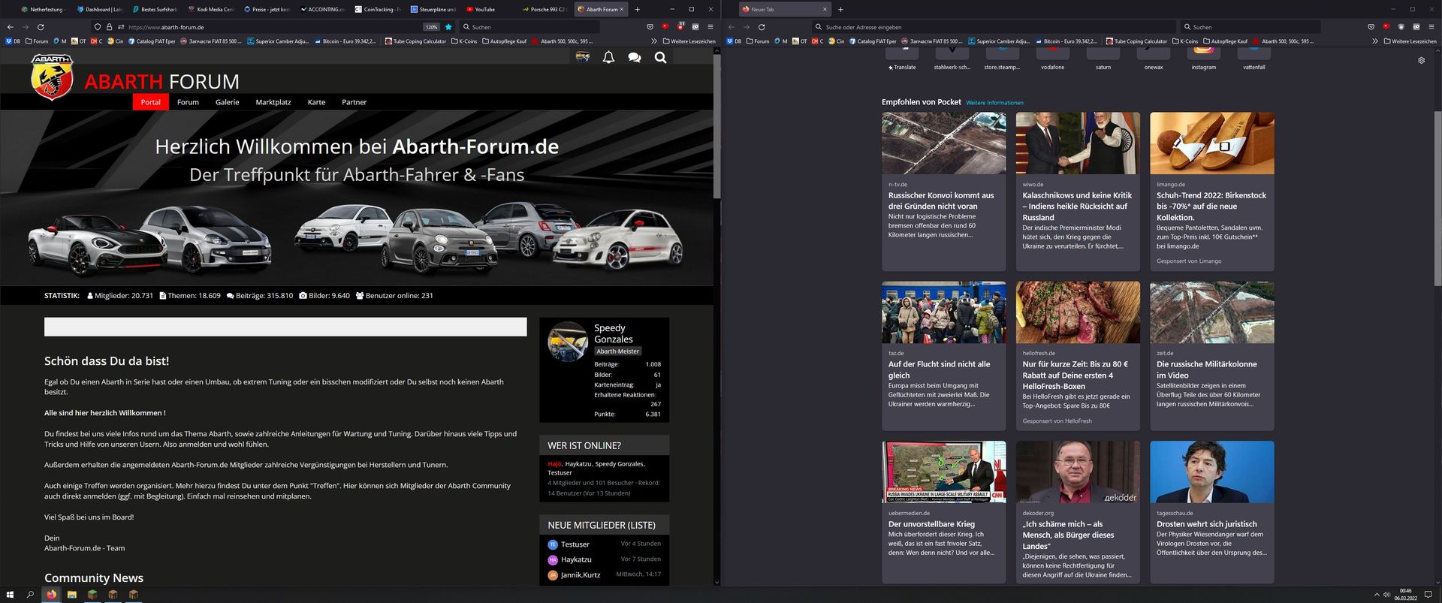
Task: Open the Instagram shortcut tile
Action: tap(1203, 54)
